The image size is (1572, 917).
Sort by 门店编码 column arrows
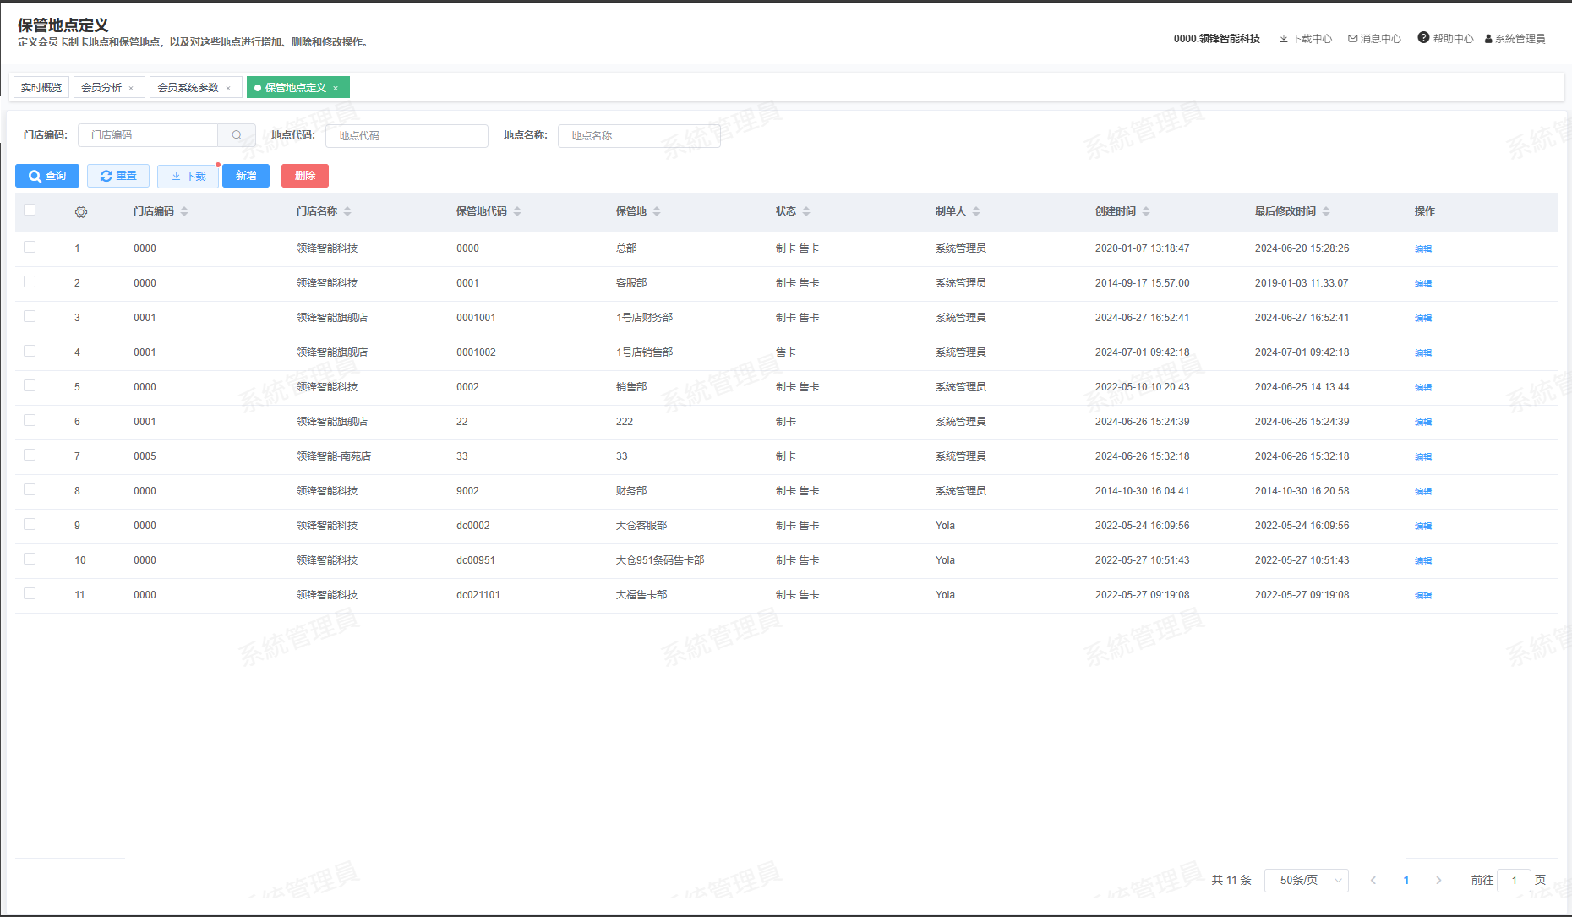(184, 211)
